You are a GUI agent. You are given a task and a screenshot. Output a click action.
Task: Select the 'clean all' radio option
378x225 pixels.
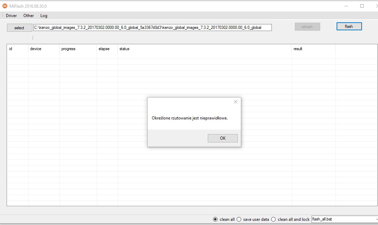click(x=215, y=219)
